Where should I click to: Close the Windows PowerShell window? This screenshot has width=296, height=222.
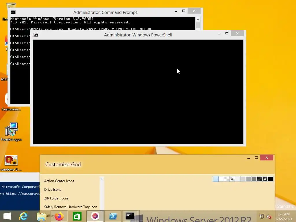[237, 34]
